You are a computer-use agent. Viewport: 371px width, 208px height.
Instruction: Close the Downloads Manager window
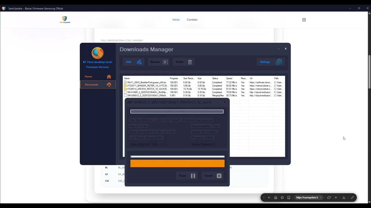[285, 49]
